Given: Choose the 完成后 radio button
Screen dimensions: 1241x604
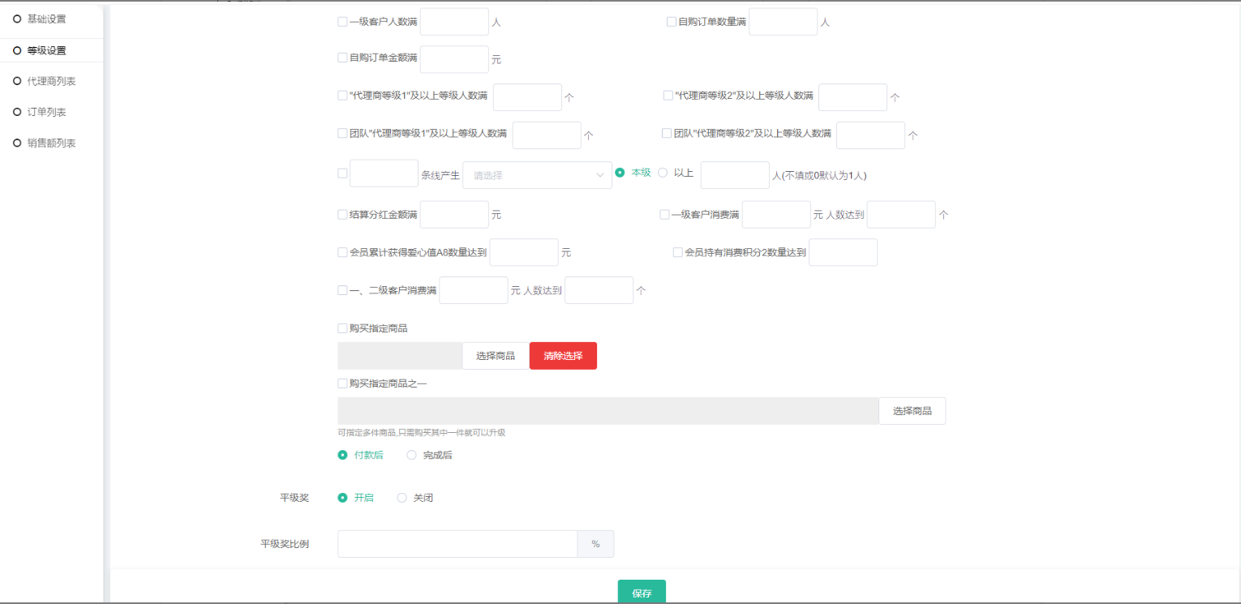Looking at the screenshot, I should coord(412,455).
